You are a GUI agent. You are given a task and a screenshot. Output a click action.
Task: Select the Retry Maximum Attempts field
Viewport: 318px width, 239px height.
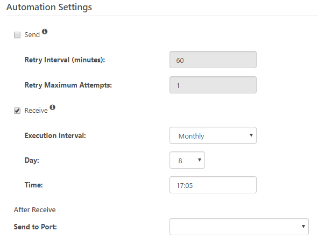[213, 85]
